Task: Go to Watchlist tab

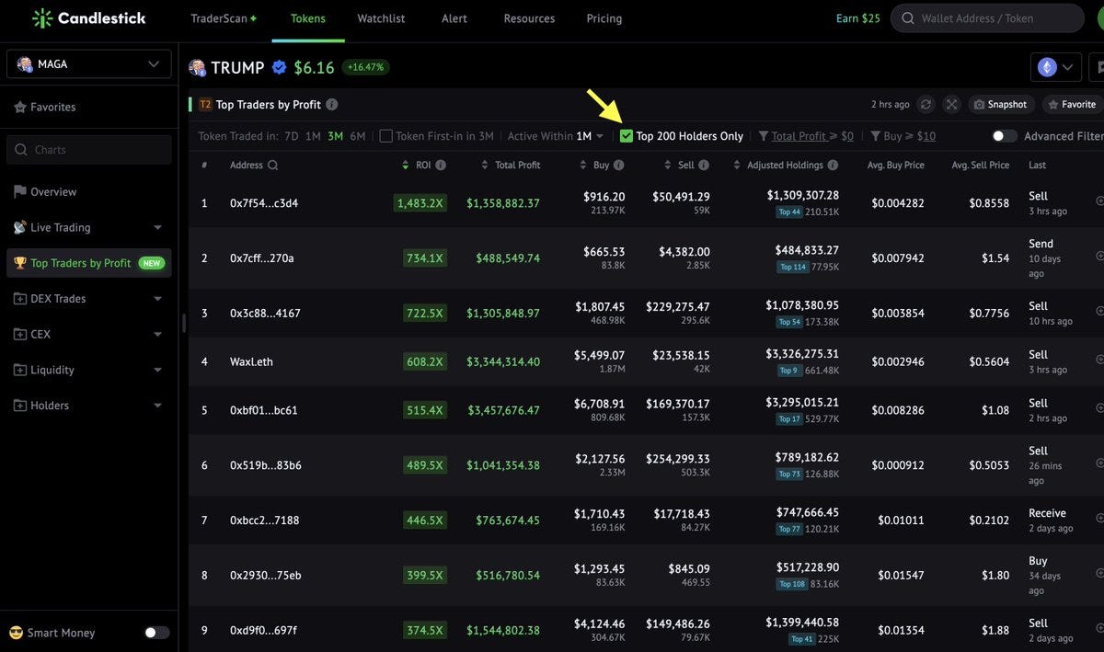Action: point(381,18)
